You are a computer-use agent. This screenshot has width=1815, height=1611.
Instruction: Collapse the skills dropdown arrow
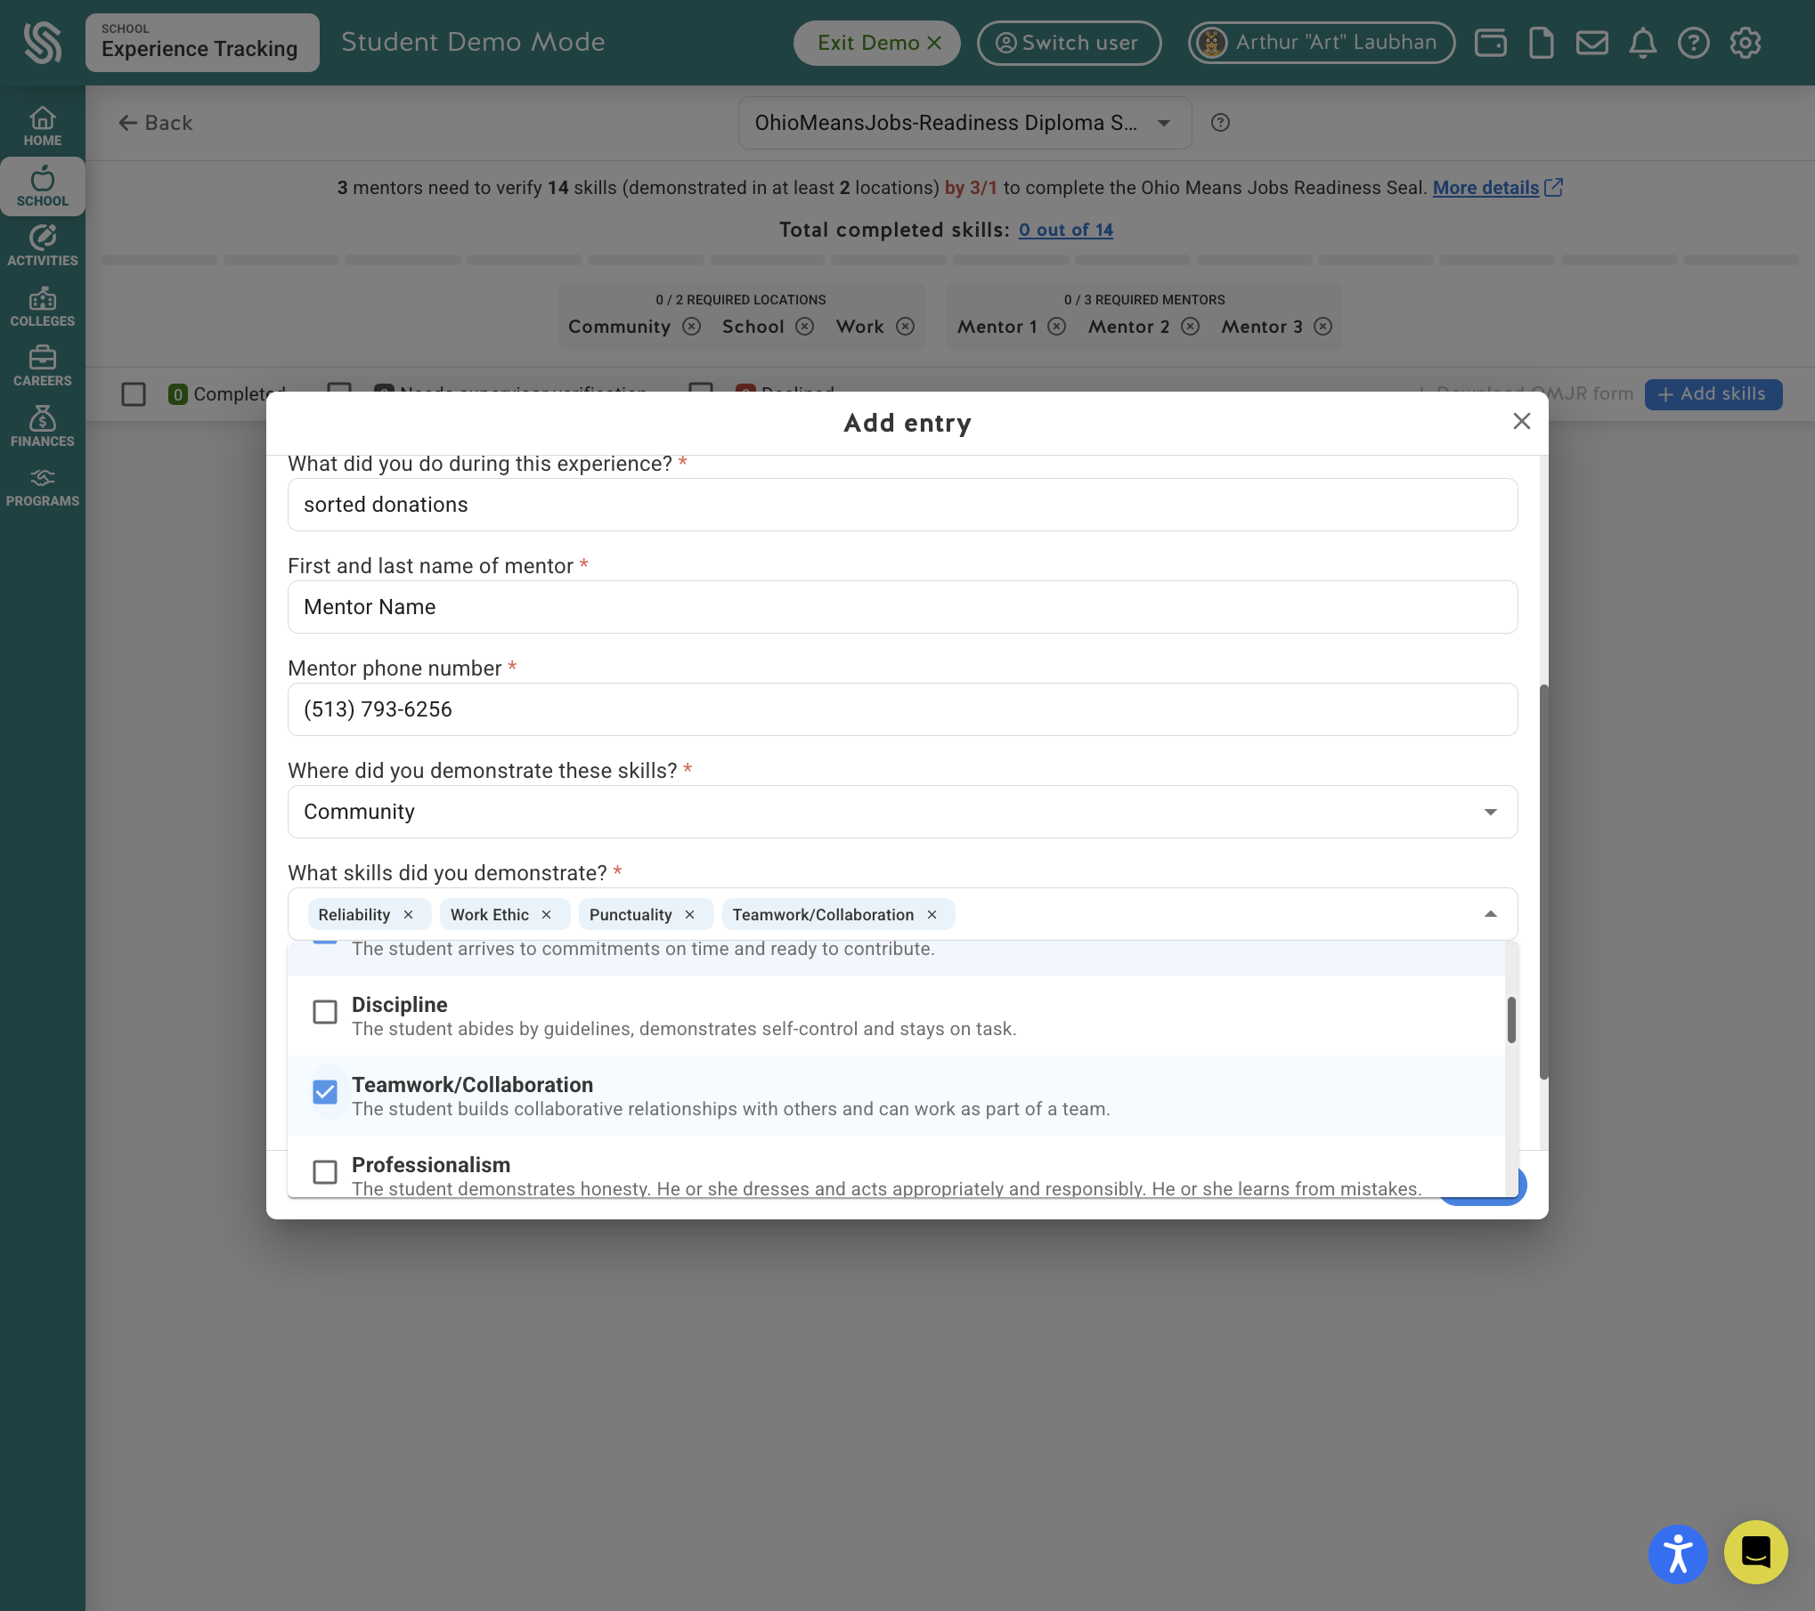1490,914
